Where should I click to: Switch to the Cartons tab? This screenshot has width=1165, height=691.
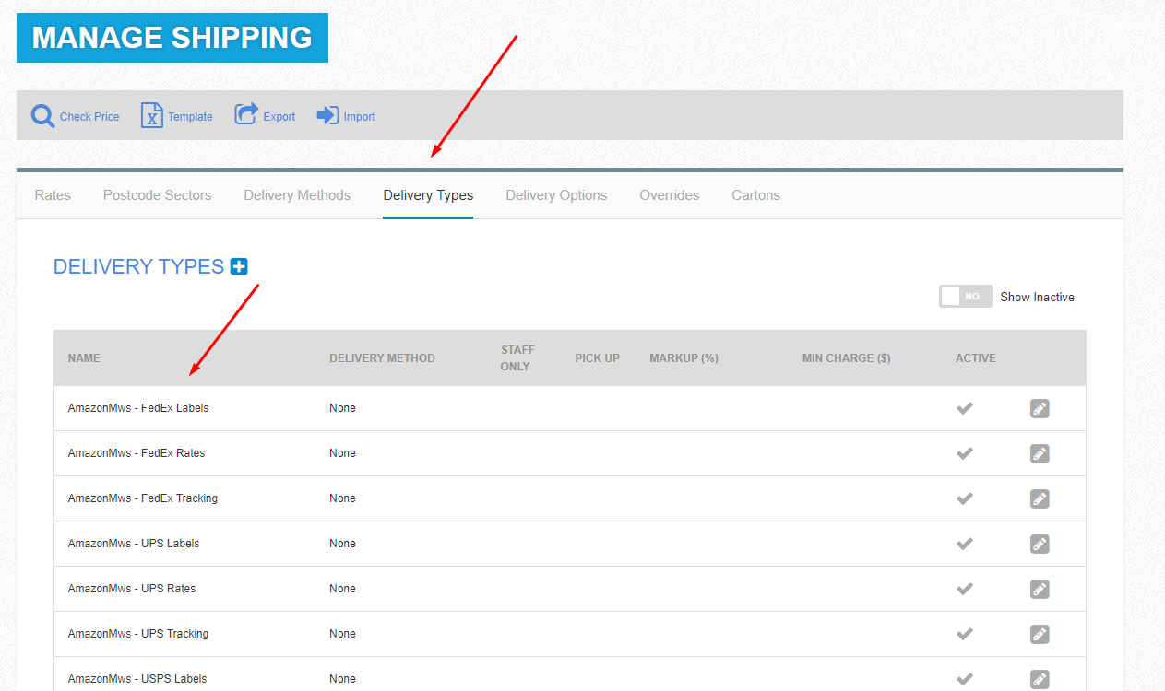click(755, 195)
